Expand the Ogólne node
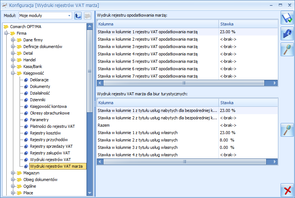The image size is (295, 198). (x=13, y=186)
